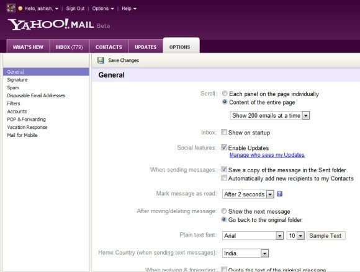Open Signature settings in sidebar

(17, 80)
